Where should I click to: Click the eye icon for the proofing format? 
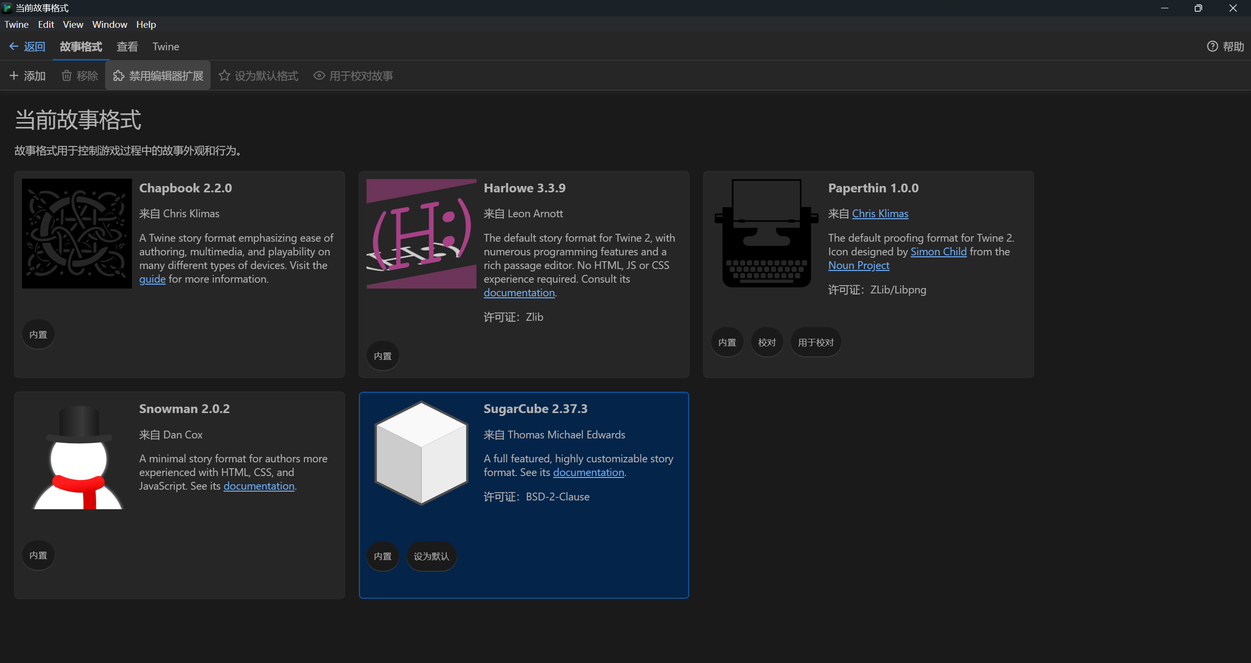[x=319, y=76]
